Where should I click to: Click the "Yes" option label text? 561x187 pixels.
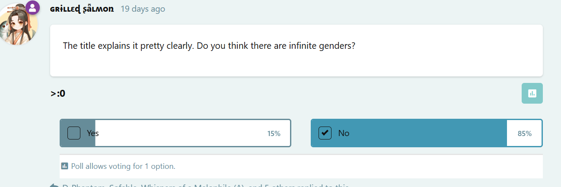(93, 133)
